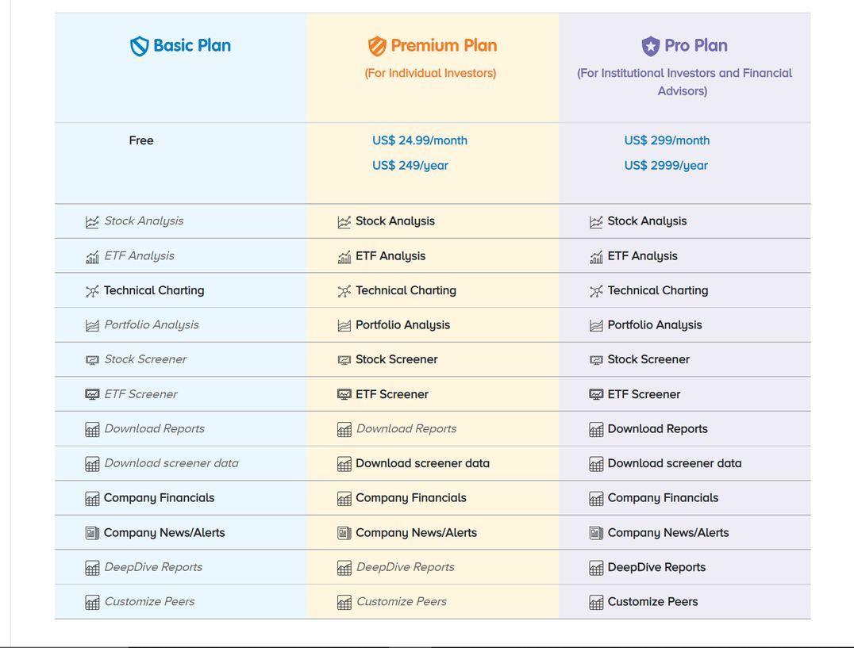854x648 pixels.
Task: Click ETF Screener icon in Basic column
Action: click(x=92, y=394)
